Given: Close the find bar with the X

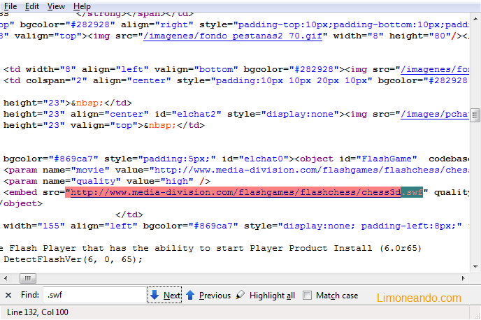Looking at the screenshot, I should (x=8, y=295).
